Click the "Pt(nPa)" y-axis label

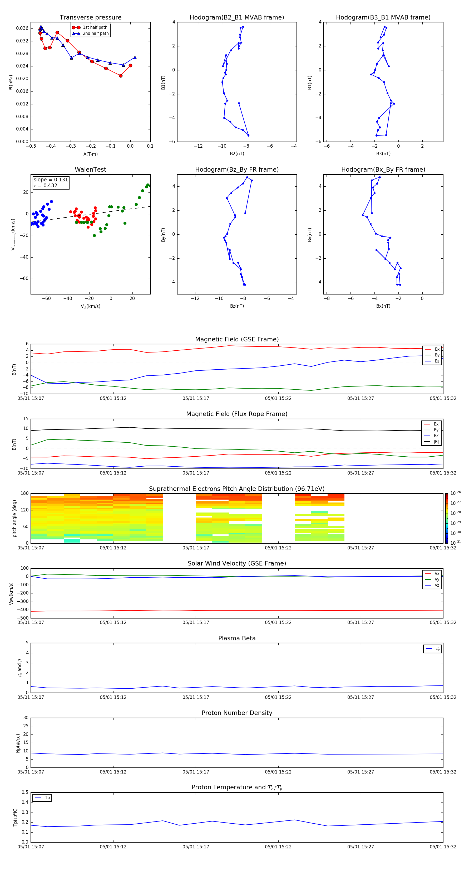tap(11, 82)
